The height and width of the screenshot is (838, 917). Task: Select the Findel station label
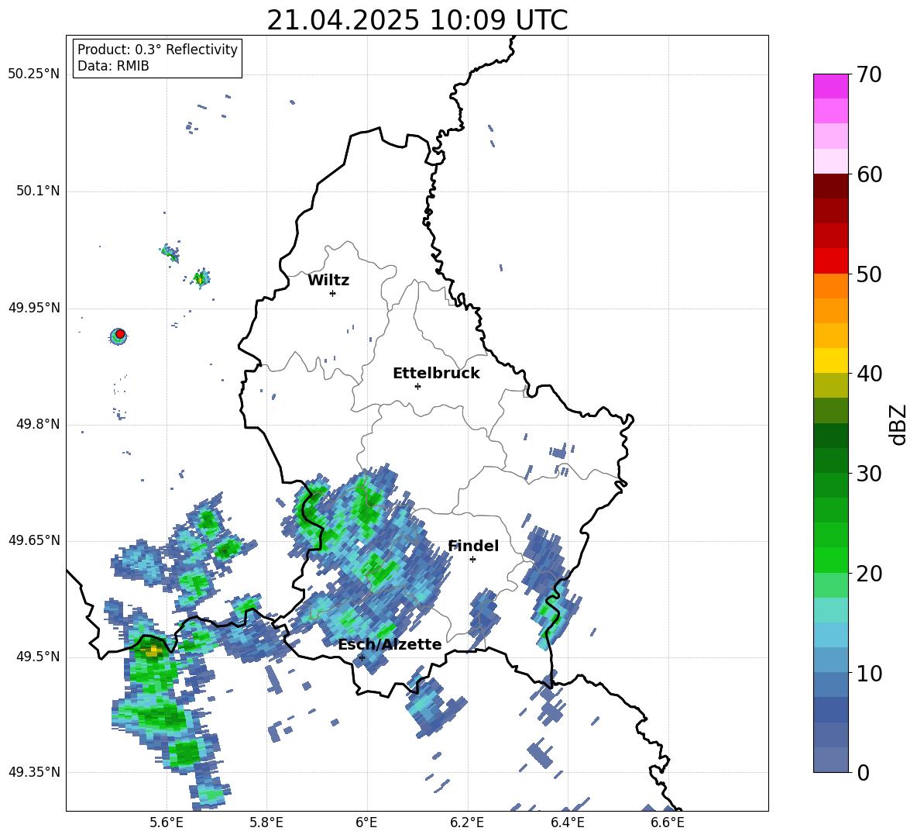tap(473, 546)
